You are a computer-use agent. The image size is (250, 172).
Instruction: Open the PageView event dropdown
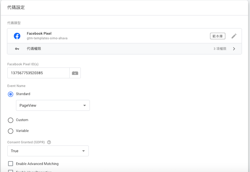pyautogui.click(x=53, y=105)
